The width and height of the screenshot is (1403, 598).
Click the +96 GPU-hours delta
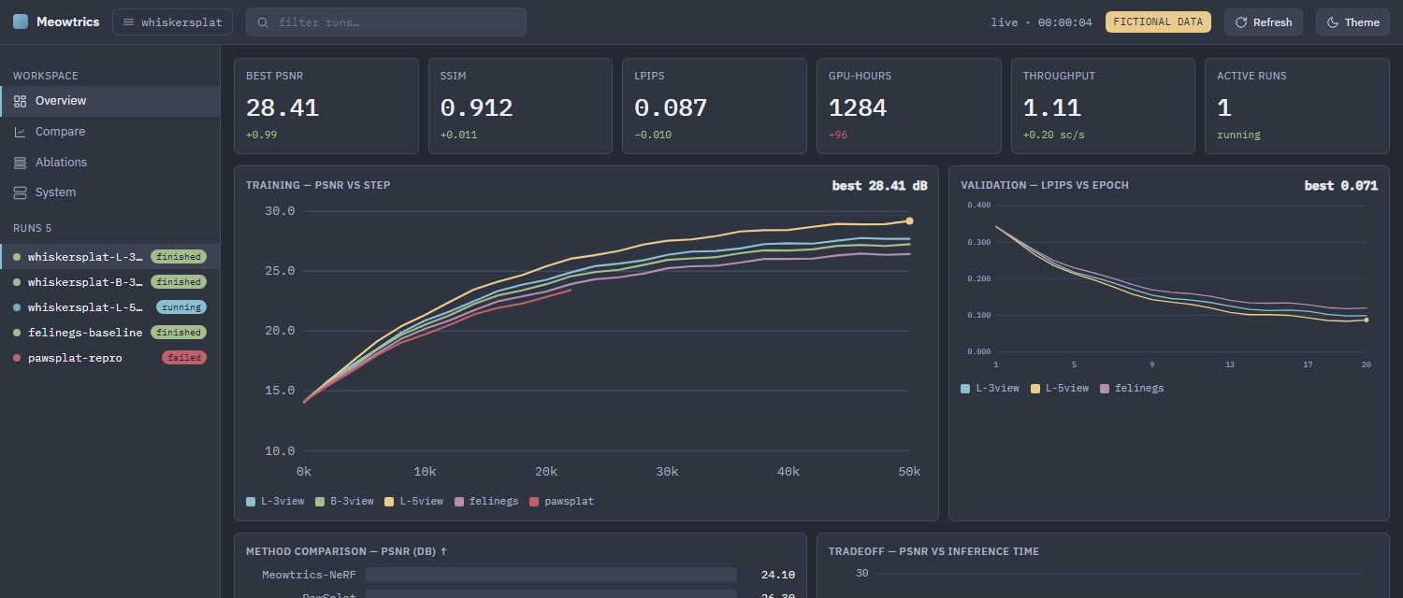[x=839, y=135]
